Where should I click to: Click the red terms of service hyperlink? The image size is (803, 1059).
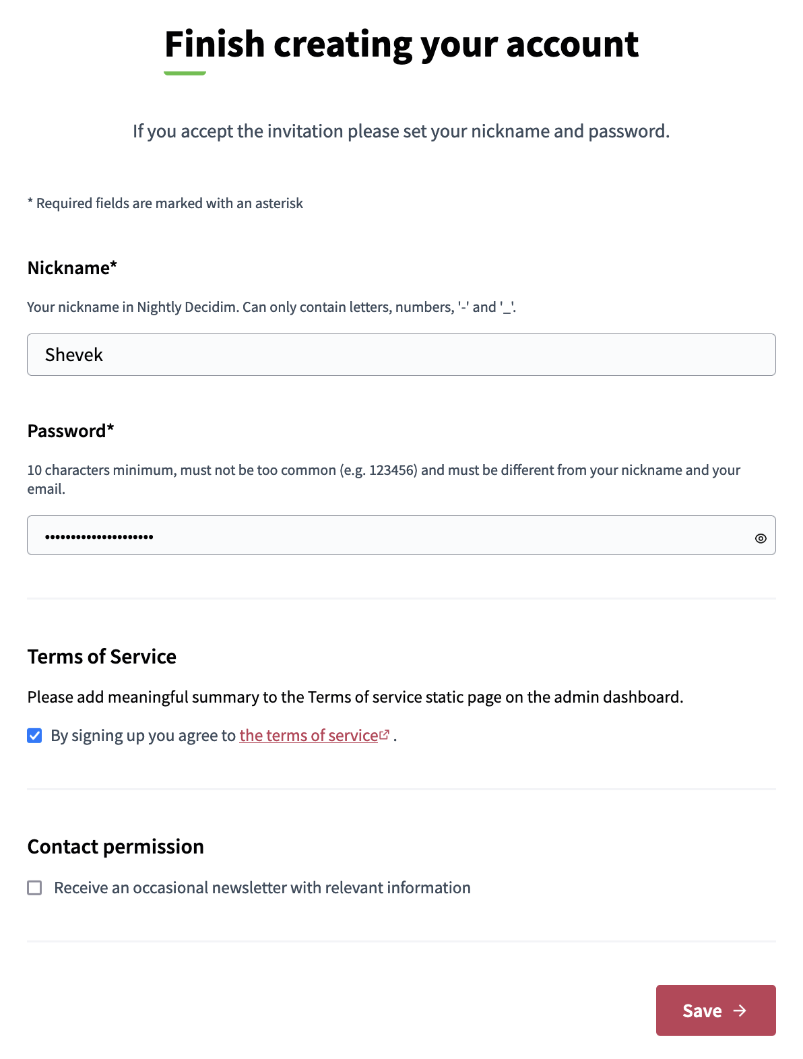click(x=308, y=735)
